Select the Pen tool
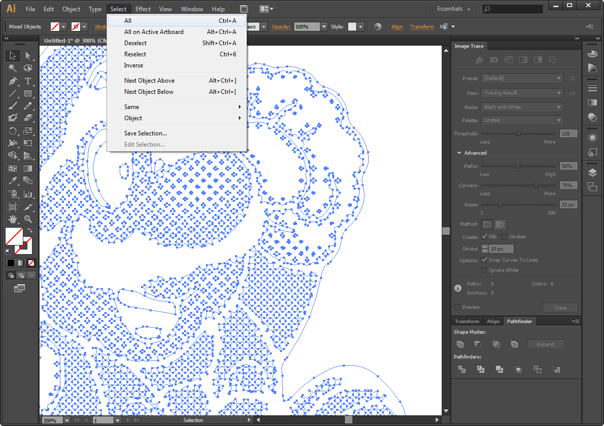This screenshot has height=426, width=604. [x=12, y=81]
